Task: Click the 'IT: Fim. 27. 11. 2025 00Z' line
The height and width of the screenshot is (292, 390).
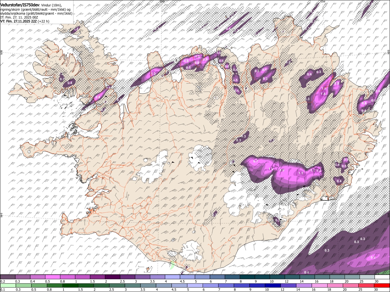Action: (19, 17)
